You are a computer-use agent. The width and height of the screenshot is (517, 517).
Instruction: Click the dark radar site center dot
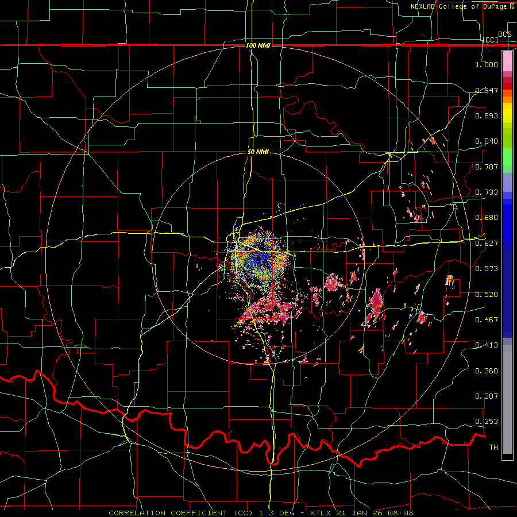pos(258,259)
